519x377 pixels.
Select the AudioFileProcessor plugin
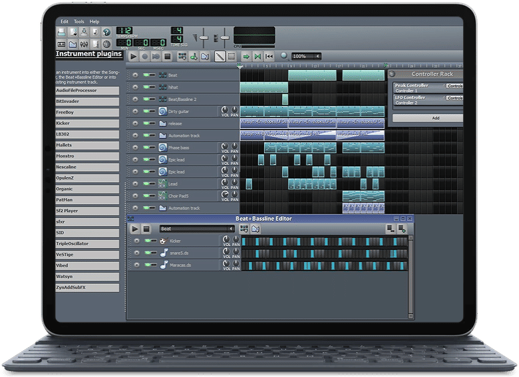coord(87,90)
